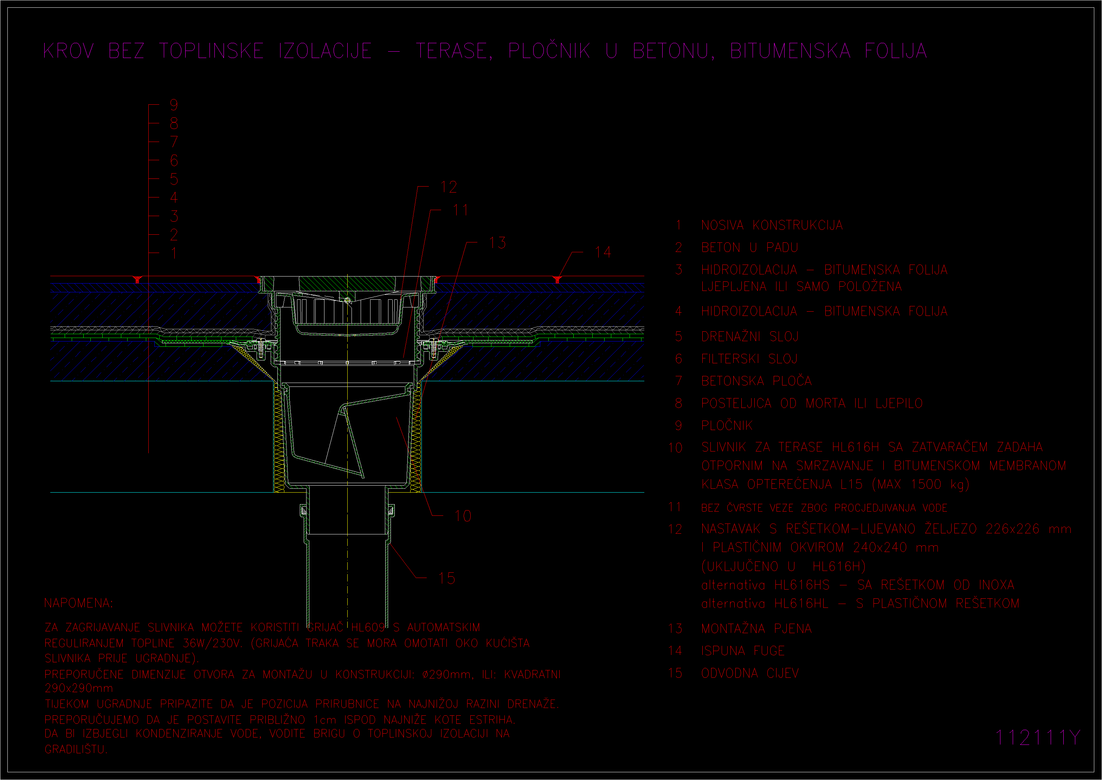The height and width of the screenshot is (780, 1102).
Task: Select the legend text 'BETON U PADU'
Action: pos(749,248)
